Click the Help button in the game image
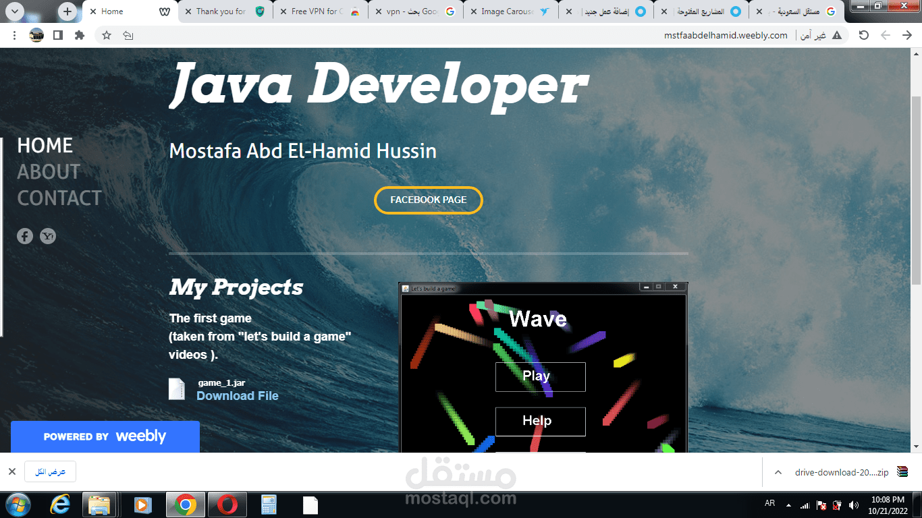The height and width of the screenshot is (518, 922). tap(540, 422)
